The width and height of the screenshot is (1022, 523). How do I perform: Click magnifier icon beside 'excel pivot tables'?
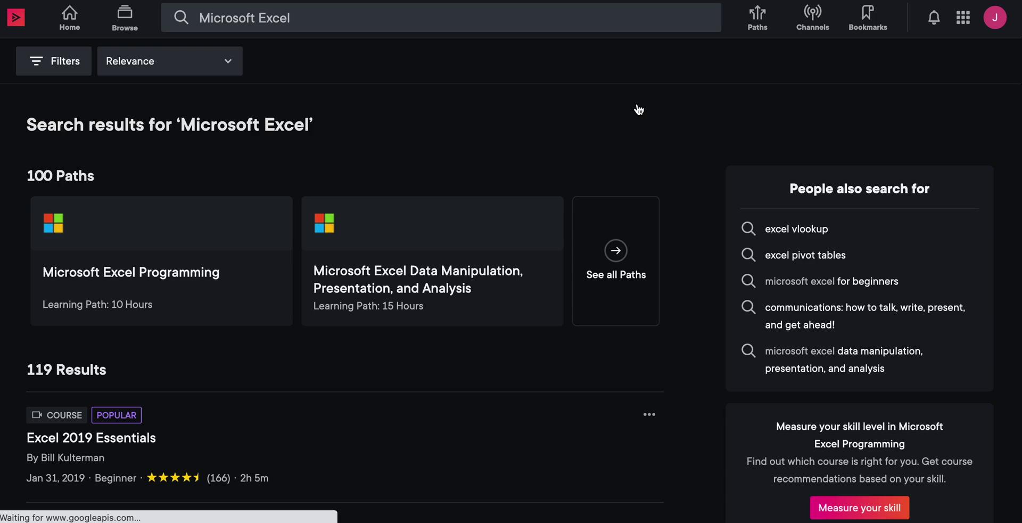(748, 255)
